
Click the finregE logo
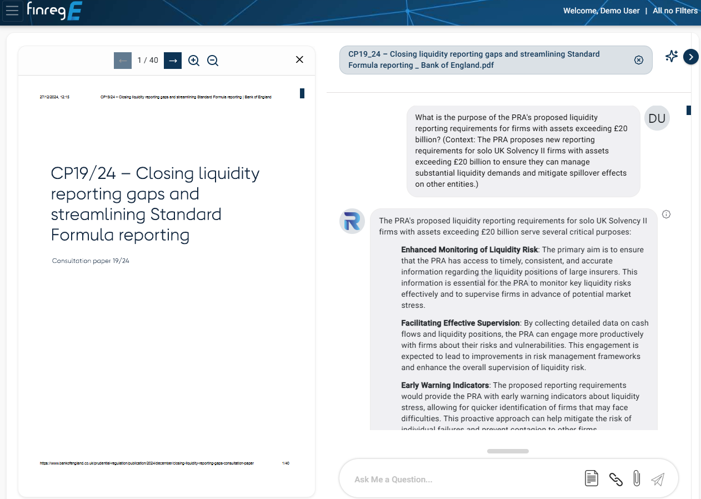click(54, 11)
